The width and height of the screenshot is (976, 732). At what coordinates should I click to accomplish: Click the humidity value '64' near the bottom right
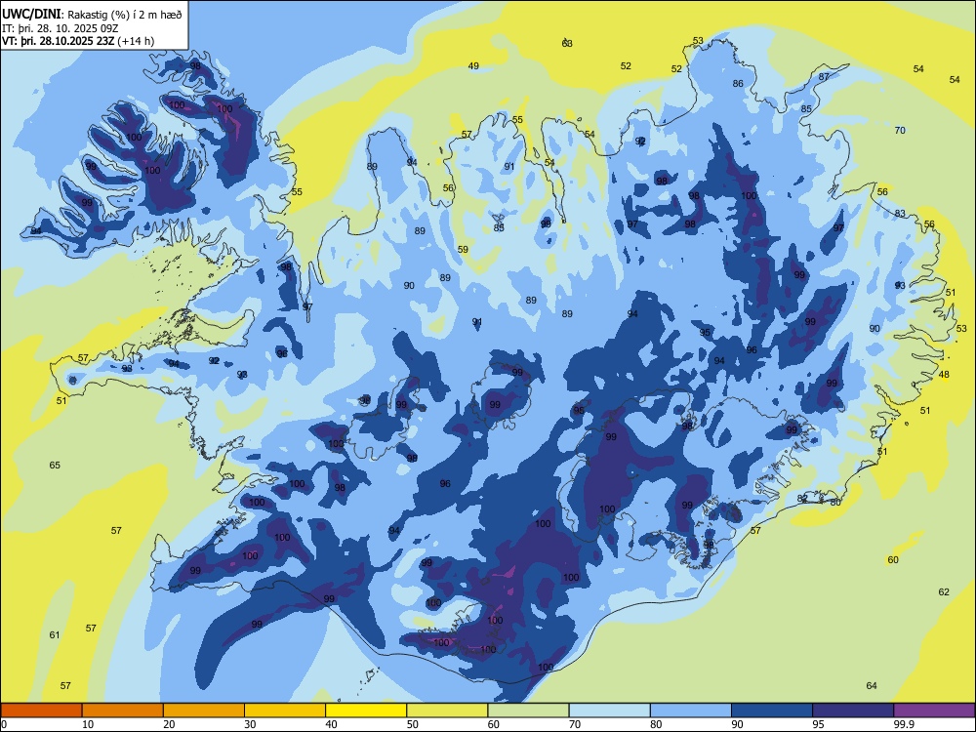click(x=872, y=685)
